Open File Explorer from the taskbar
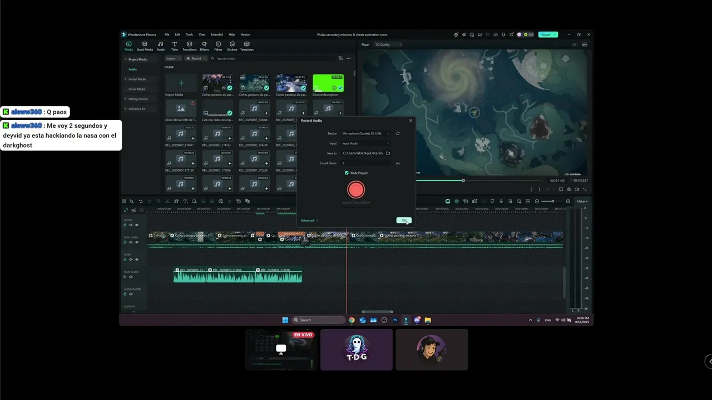Image resolution: width=712 pixels, height=400 pixels. point(428,320)
